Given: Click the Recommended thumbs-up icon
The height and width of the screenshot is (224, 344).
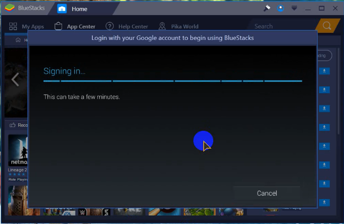Looking at the screenshot, I should tap(12, 125).
